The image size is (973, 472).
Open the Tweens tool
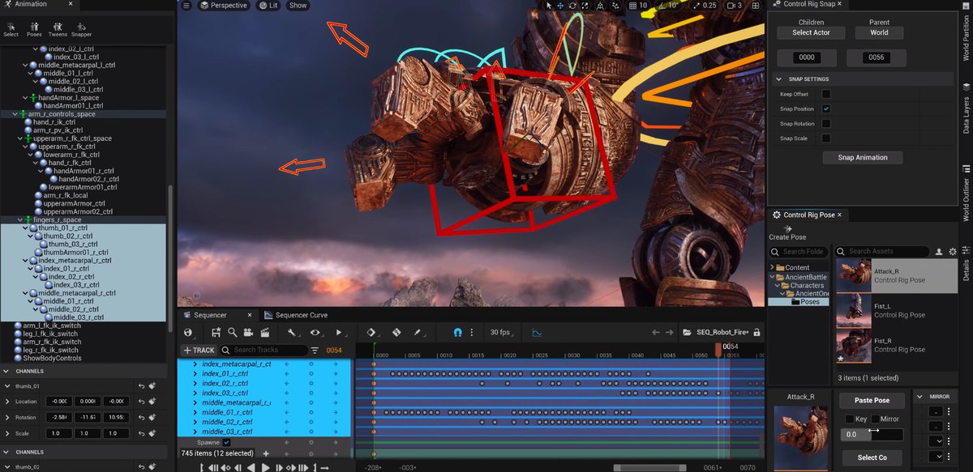click(58, 28)
